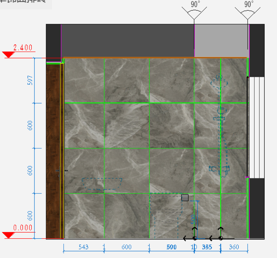
Task: Select the red triangle marker at 0.000
Action: pos(8,235)
